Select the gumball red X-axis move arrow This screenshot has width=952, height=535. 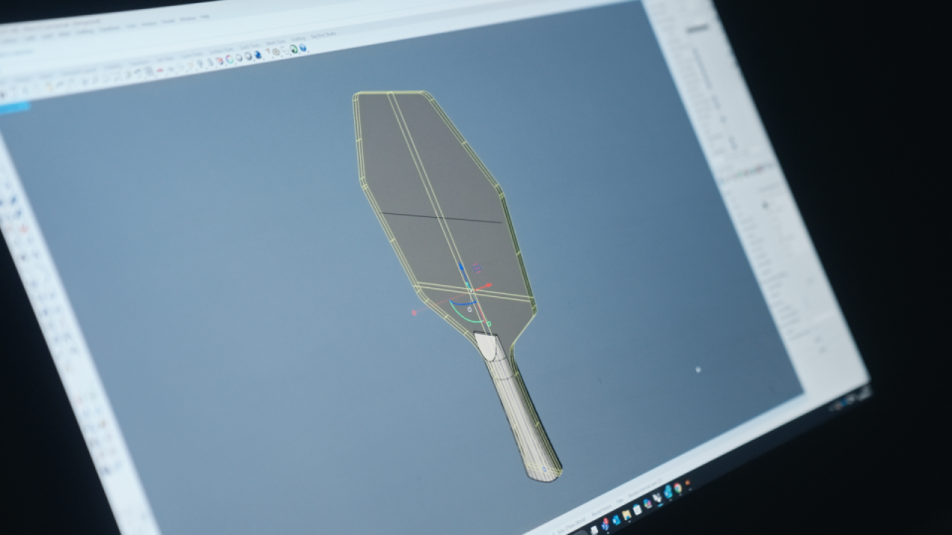(x=486, y=285)
